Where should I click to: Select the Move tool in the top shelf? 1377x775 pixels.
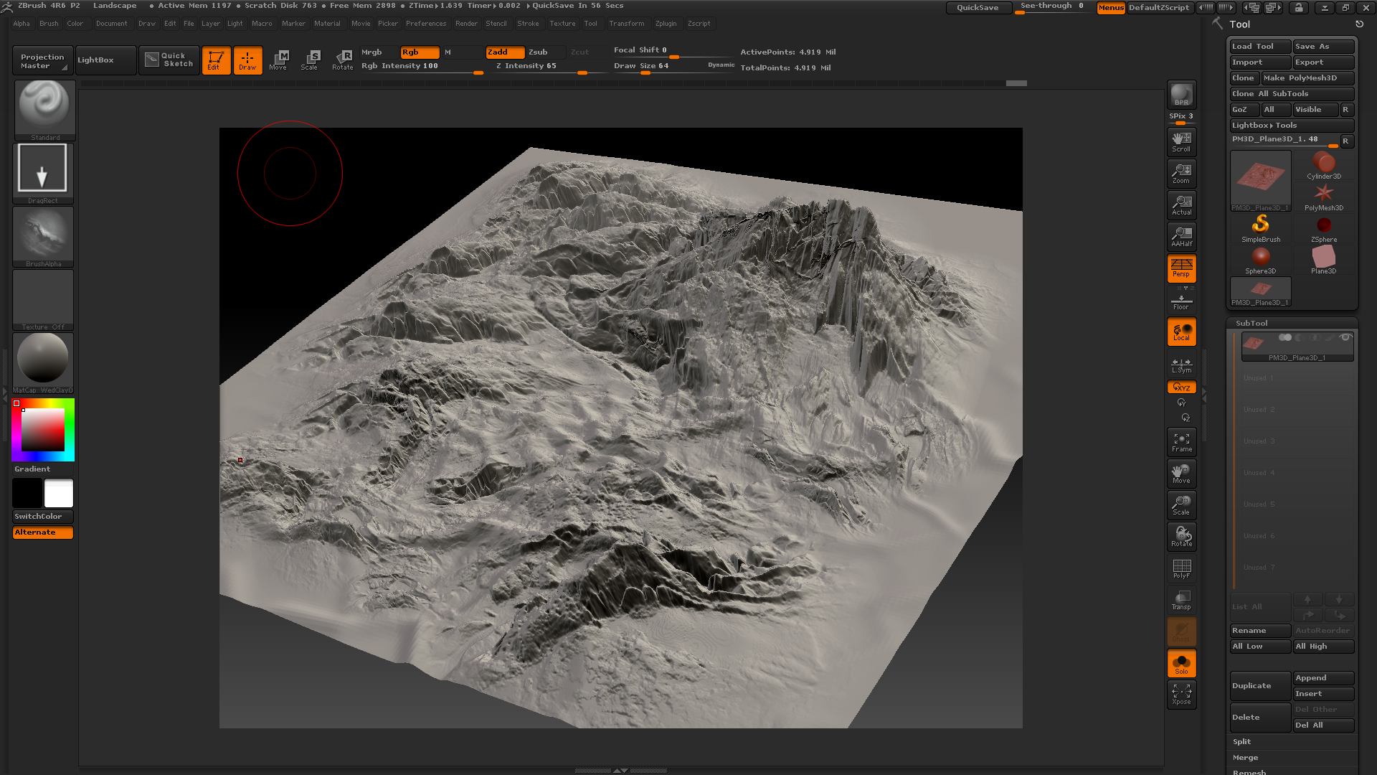click(x=279, y=60)
